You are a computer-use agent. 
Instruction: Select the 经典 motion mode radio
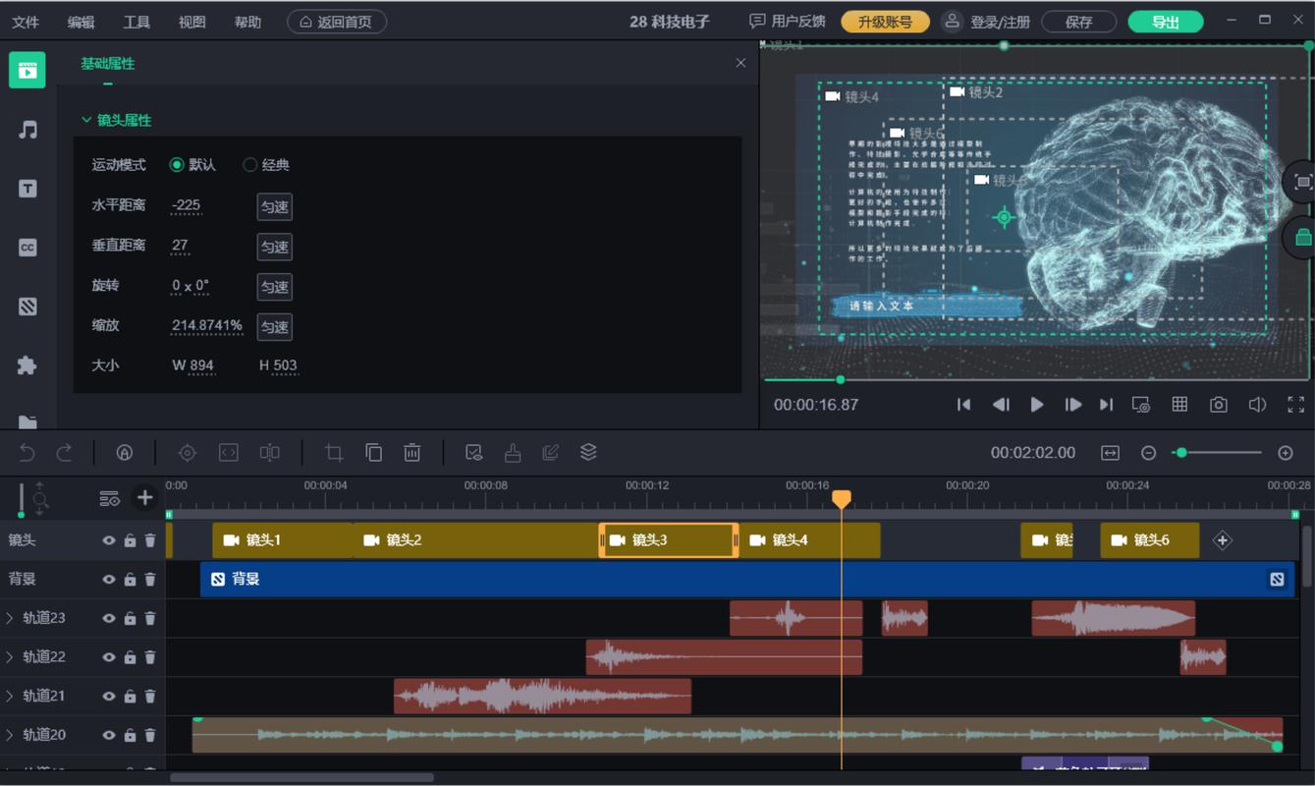(x=249, y=165)
